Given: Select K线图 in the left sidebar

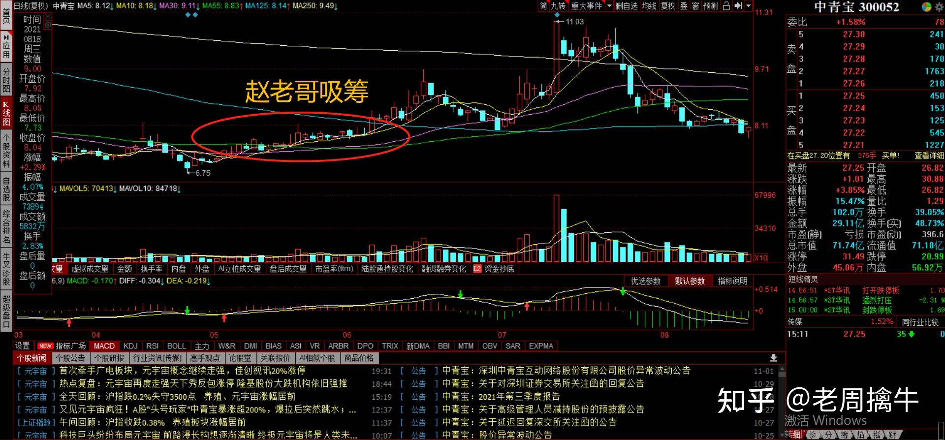Looking at the screenshot, I should pyautogui.click(x=6, y=114).
